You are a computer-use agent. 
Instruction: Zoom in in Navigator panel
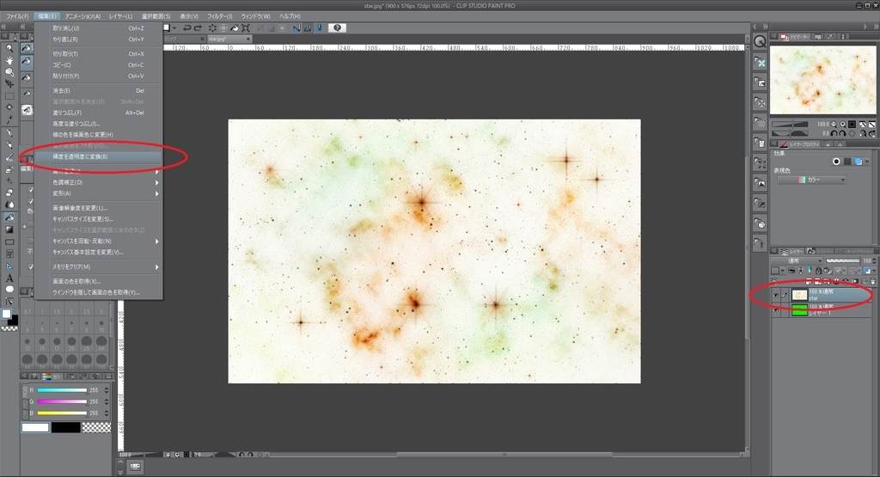(843, 124)
